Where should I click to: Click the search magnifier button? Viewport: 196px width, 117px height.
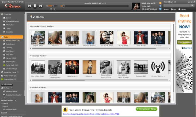pyautogui.click(x=192, y=5)
